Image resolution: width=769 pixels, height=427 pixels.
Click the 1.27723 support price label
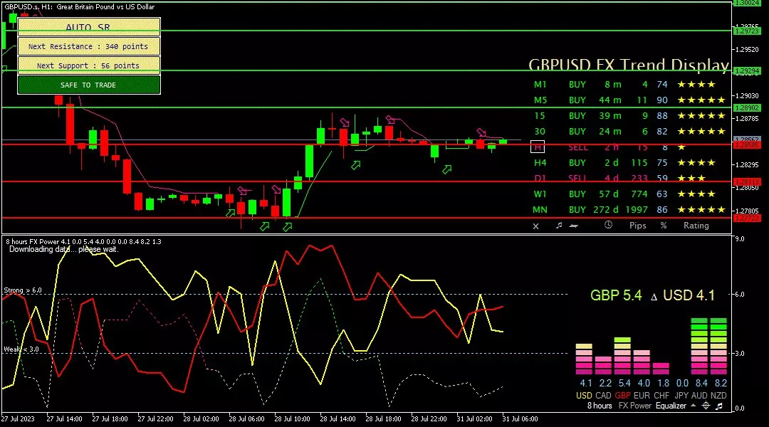[x=746, y=218]
